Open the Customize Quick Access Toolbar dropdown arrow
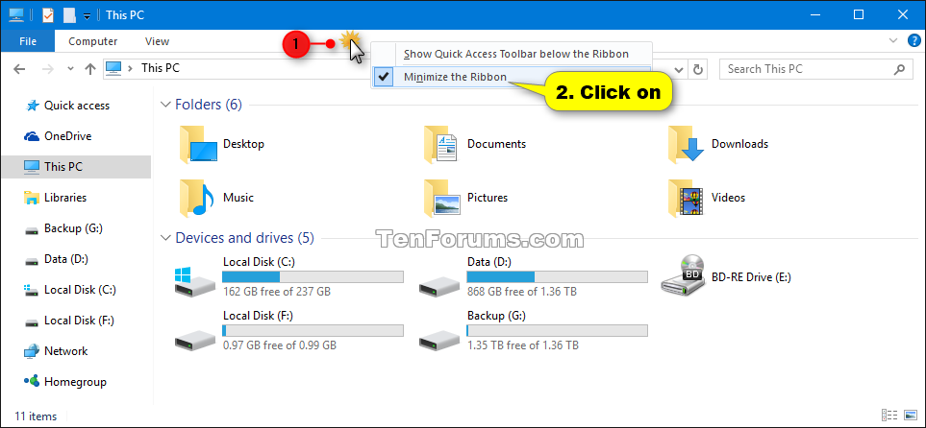 point(87,16)
